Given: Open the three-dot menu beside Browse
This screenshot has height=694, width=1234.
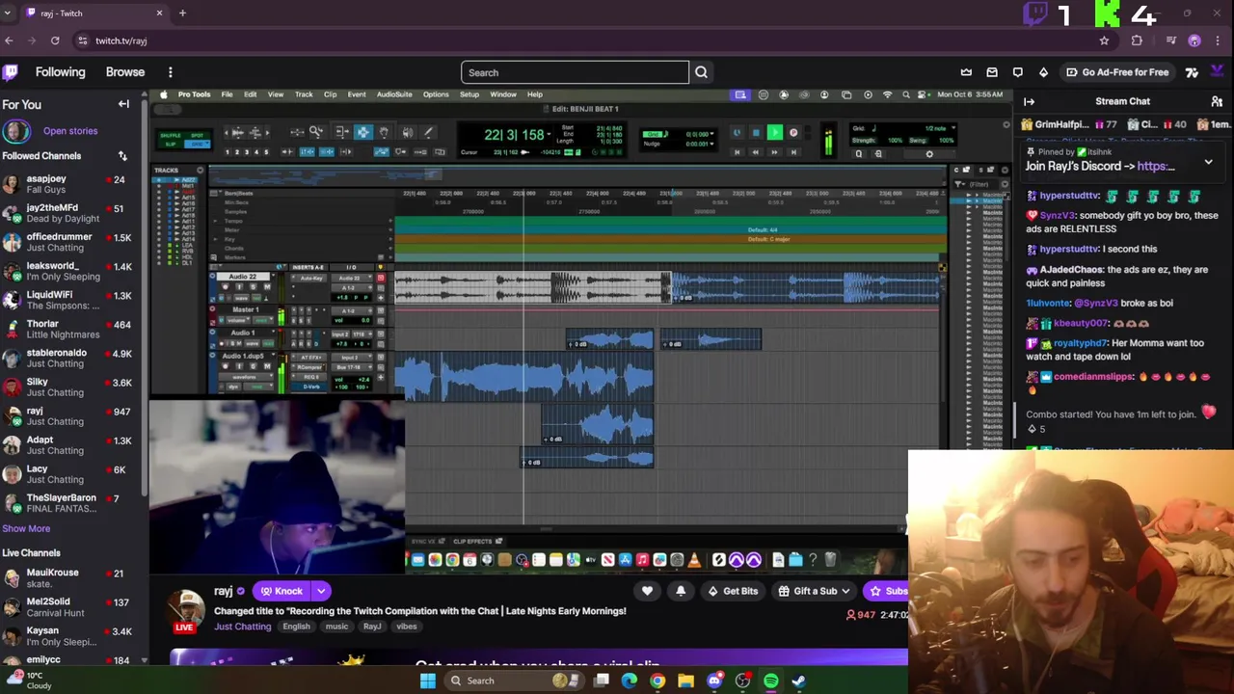Looking at the screenshot, I should tap(170, 72).
